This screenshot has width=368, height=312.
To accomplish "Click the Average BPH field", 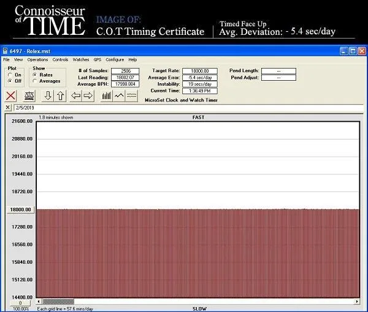I will 125,84.
